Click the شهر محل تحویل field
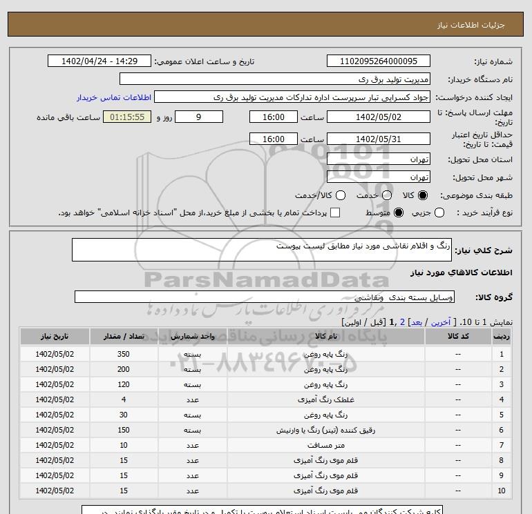The height and width of the screenshot is (514, 532). pyautogui.click(x=379, y=177)
